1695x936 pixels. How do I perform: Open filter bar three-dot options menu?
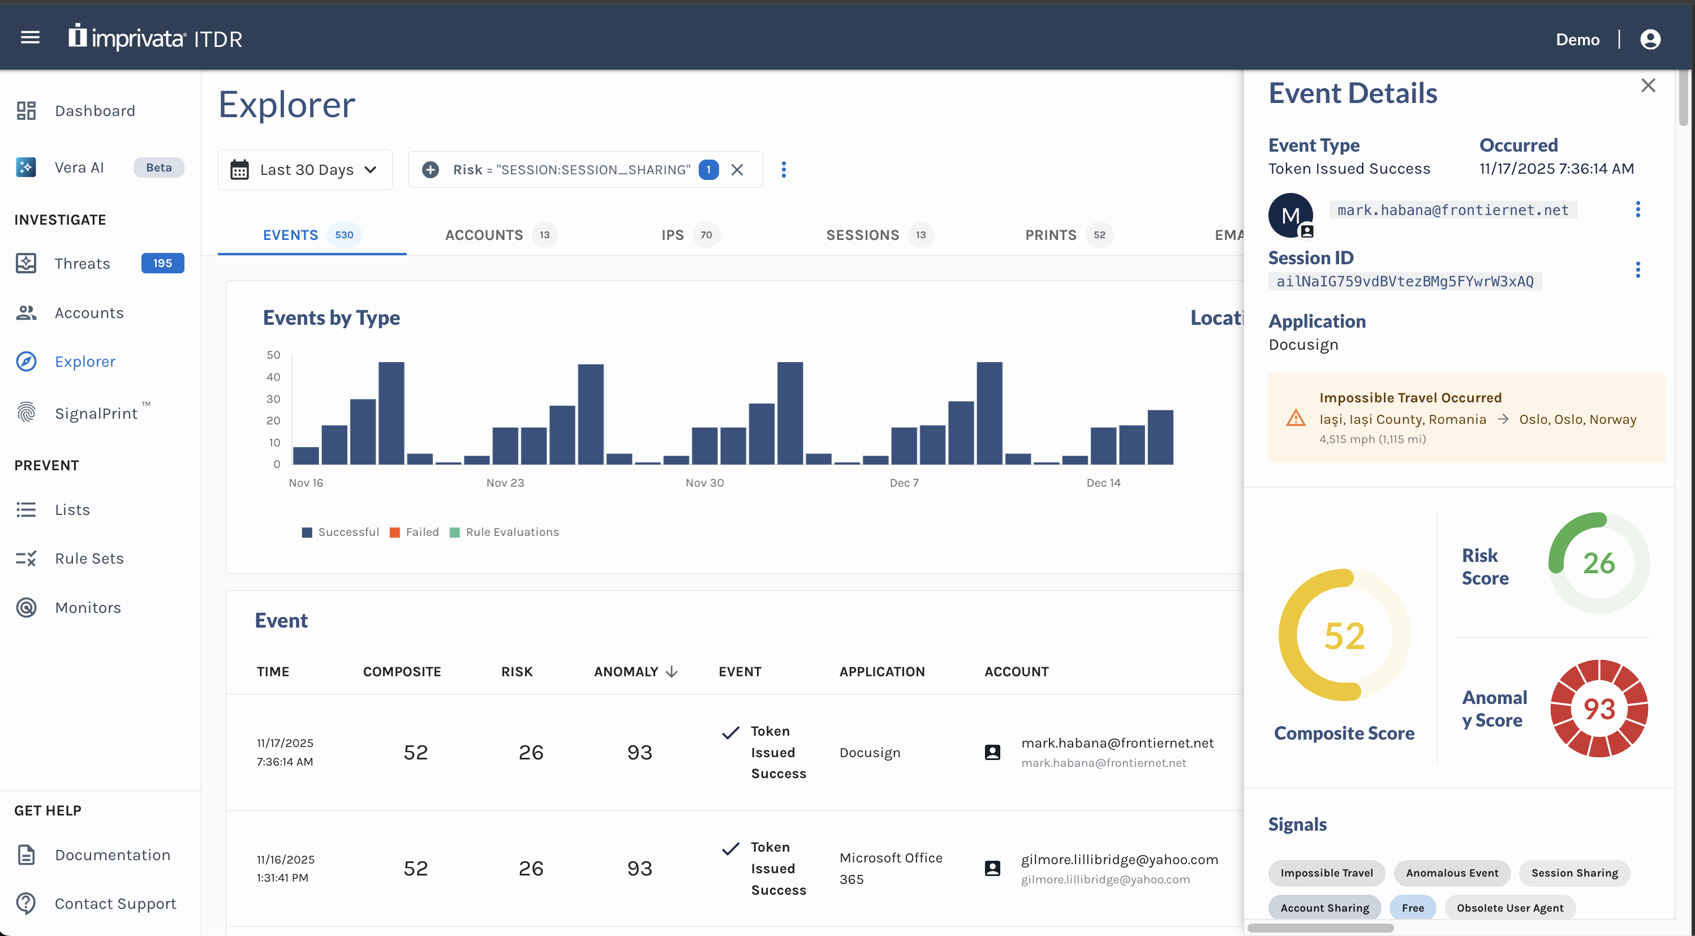[x=783, y=170]
